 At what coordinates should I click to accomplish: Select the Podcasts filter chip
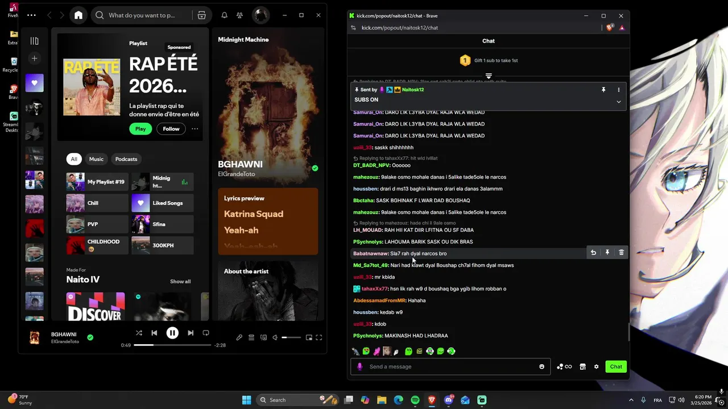[126, 159]
